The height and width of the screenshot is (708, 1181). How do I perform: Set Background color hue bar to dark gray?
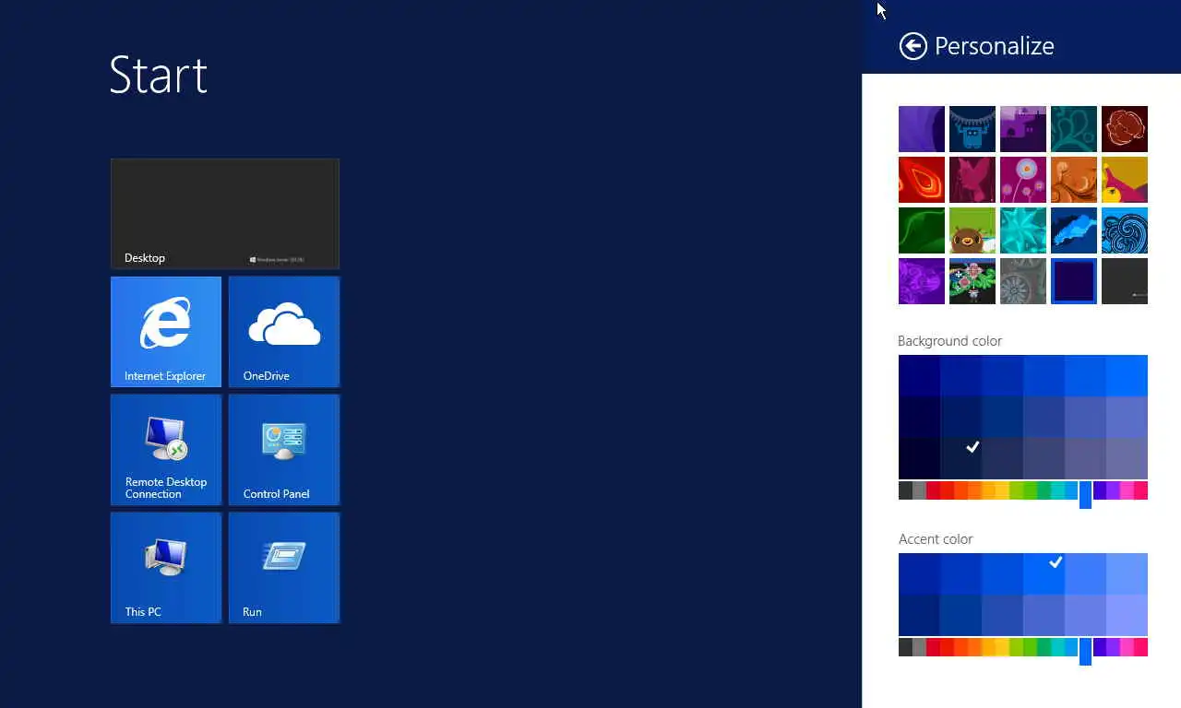coord(905,490)
